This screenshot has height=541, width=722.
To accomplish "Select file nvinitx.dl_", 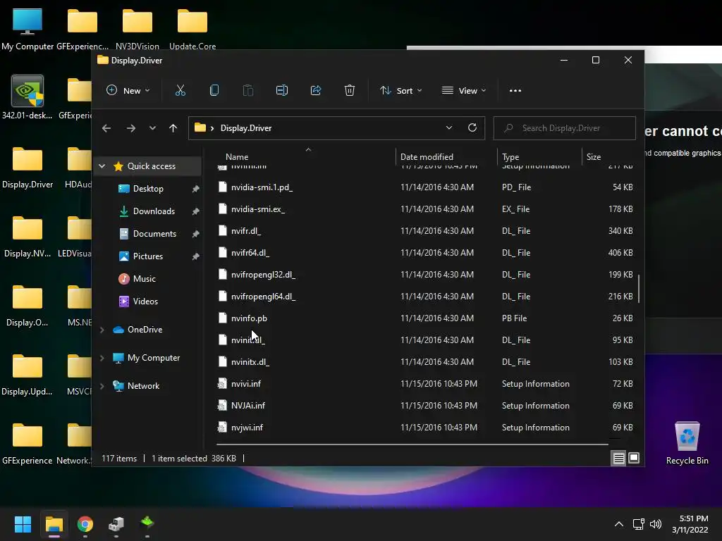I will coord(424,362).
